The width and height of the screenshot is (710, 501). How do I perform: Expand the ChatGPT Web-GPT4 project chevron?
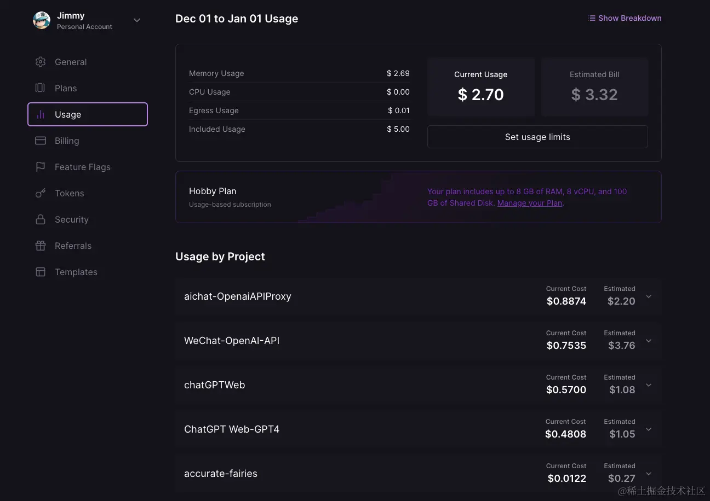(649, 429)
